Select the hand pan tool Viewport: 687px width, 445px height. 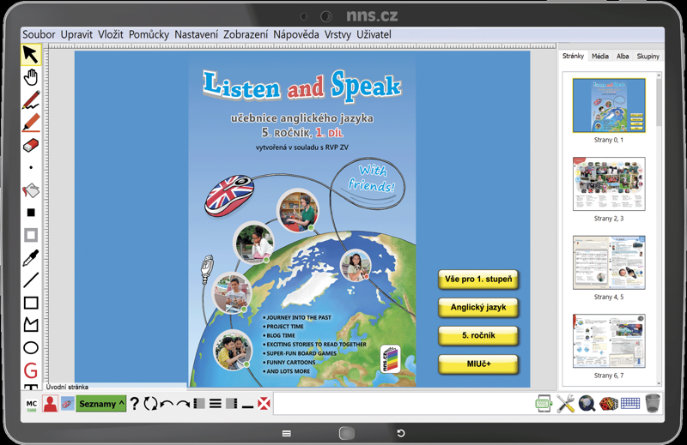pyautogui.click(x=31, y=77)
